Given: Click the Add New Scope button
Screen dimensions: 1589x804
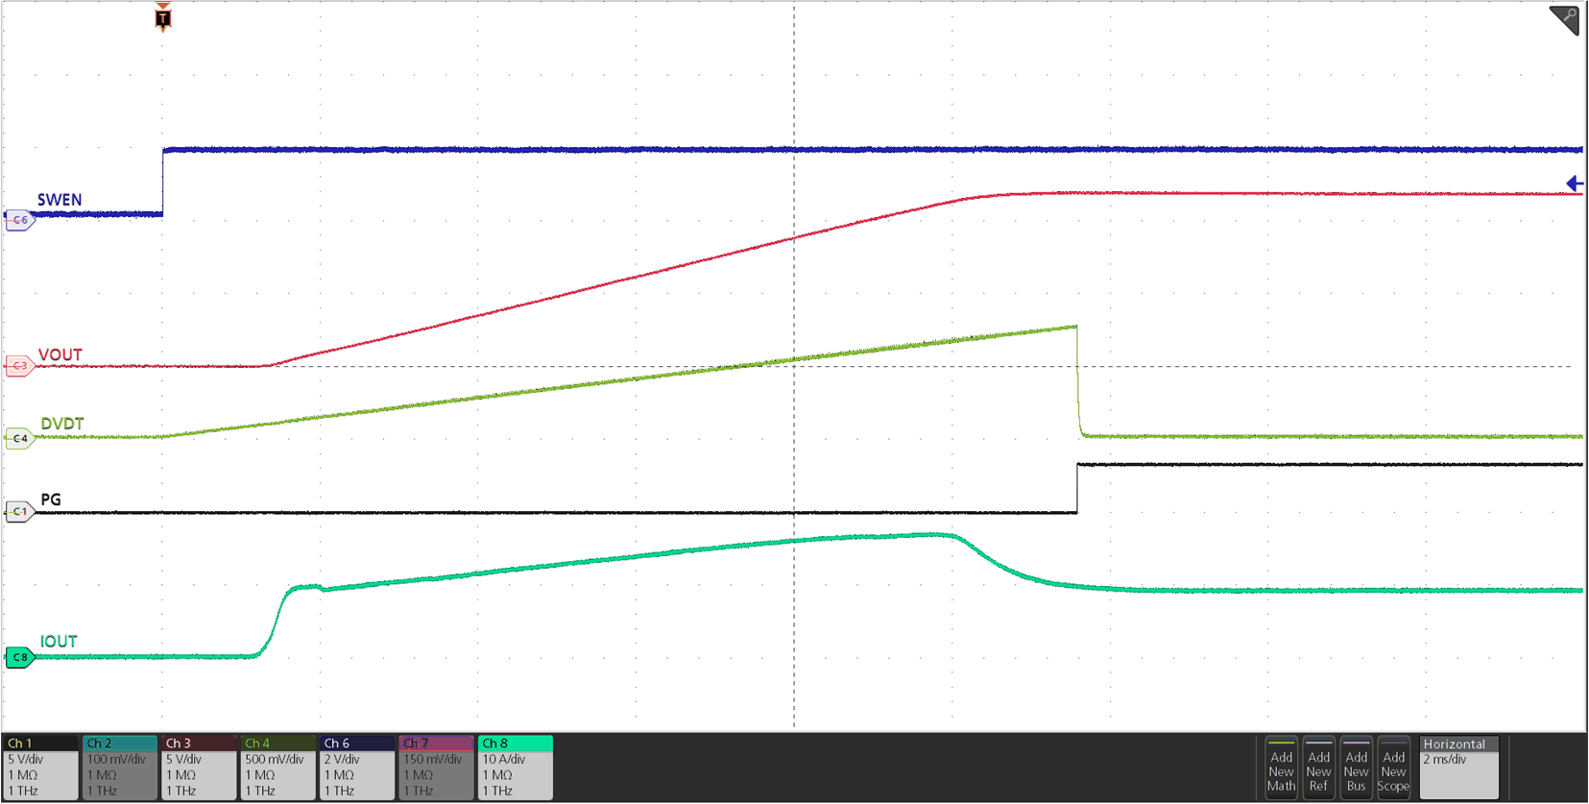Looking at the screenshot, I should point(1393,767).
